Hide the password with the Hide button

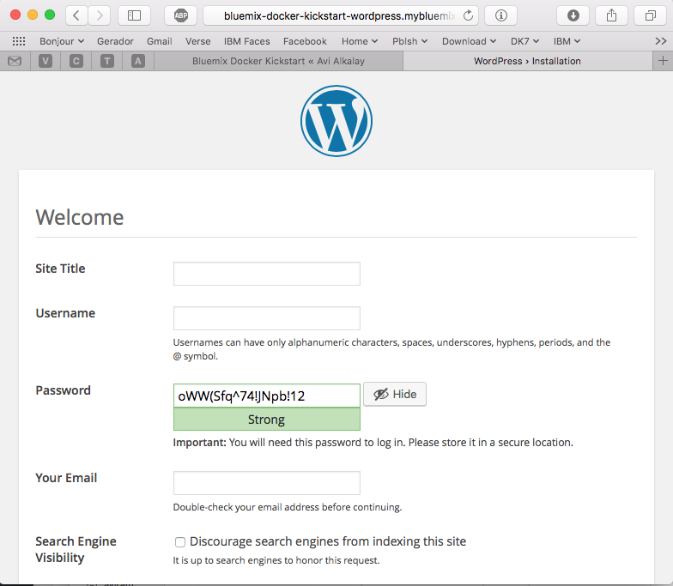point(395,395)
